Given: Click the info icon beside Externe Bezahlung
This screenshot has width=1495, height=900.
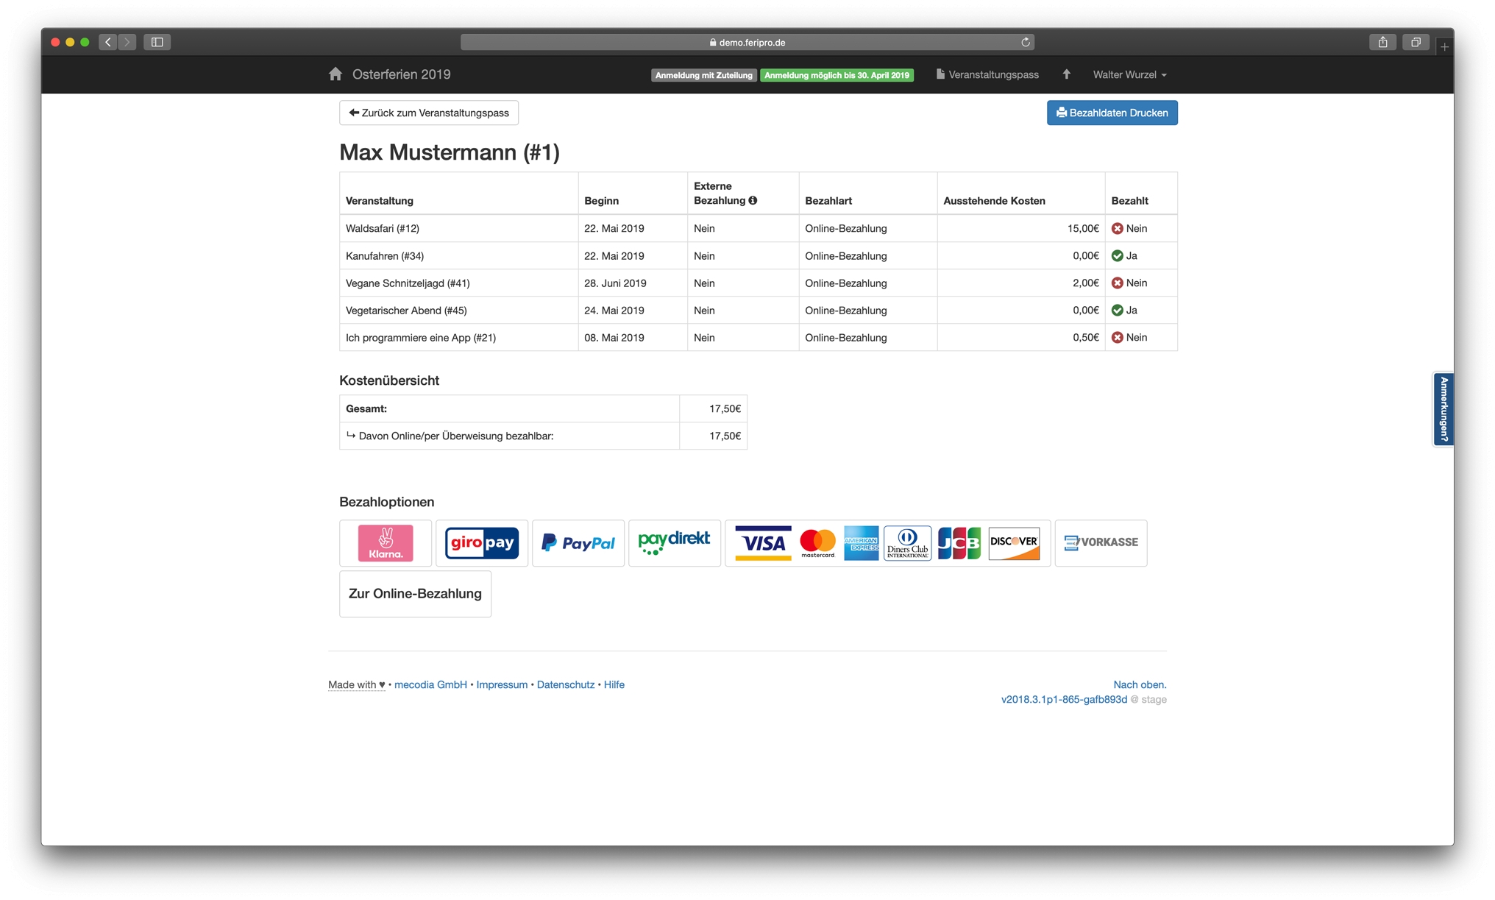Looking at the screenshot, I should [753, 201].
